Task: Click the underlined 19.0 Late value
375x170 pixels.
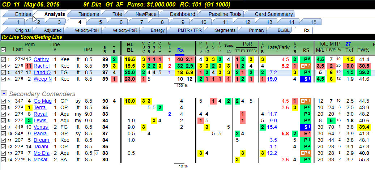Action: [x=272, y=79]
